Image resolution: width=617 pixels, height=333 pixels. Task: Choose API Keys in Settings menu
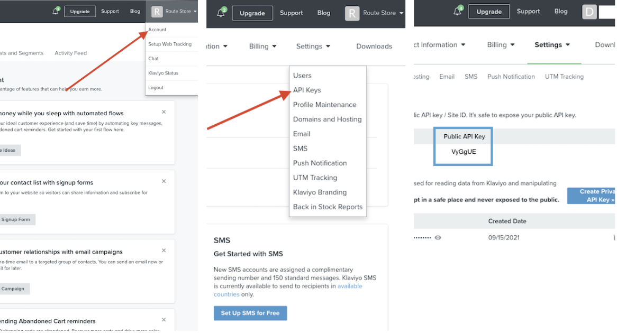307,90
